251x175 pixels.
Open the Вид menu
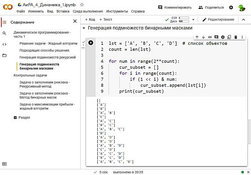pos(50,11)
